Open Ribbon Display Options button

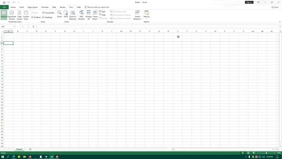pyautogui.click(x=258, y=2)
